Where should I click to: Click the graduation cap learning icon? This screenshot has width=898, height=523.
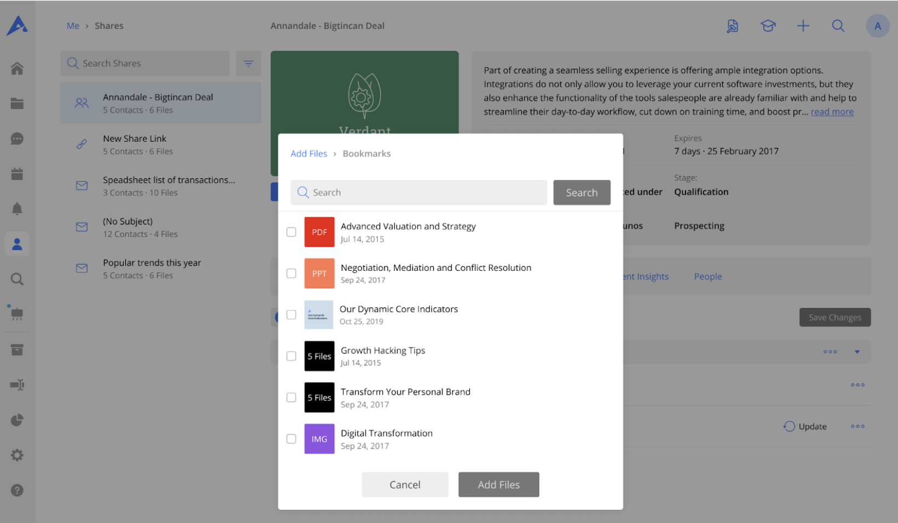[x=768, y=26]
